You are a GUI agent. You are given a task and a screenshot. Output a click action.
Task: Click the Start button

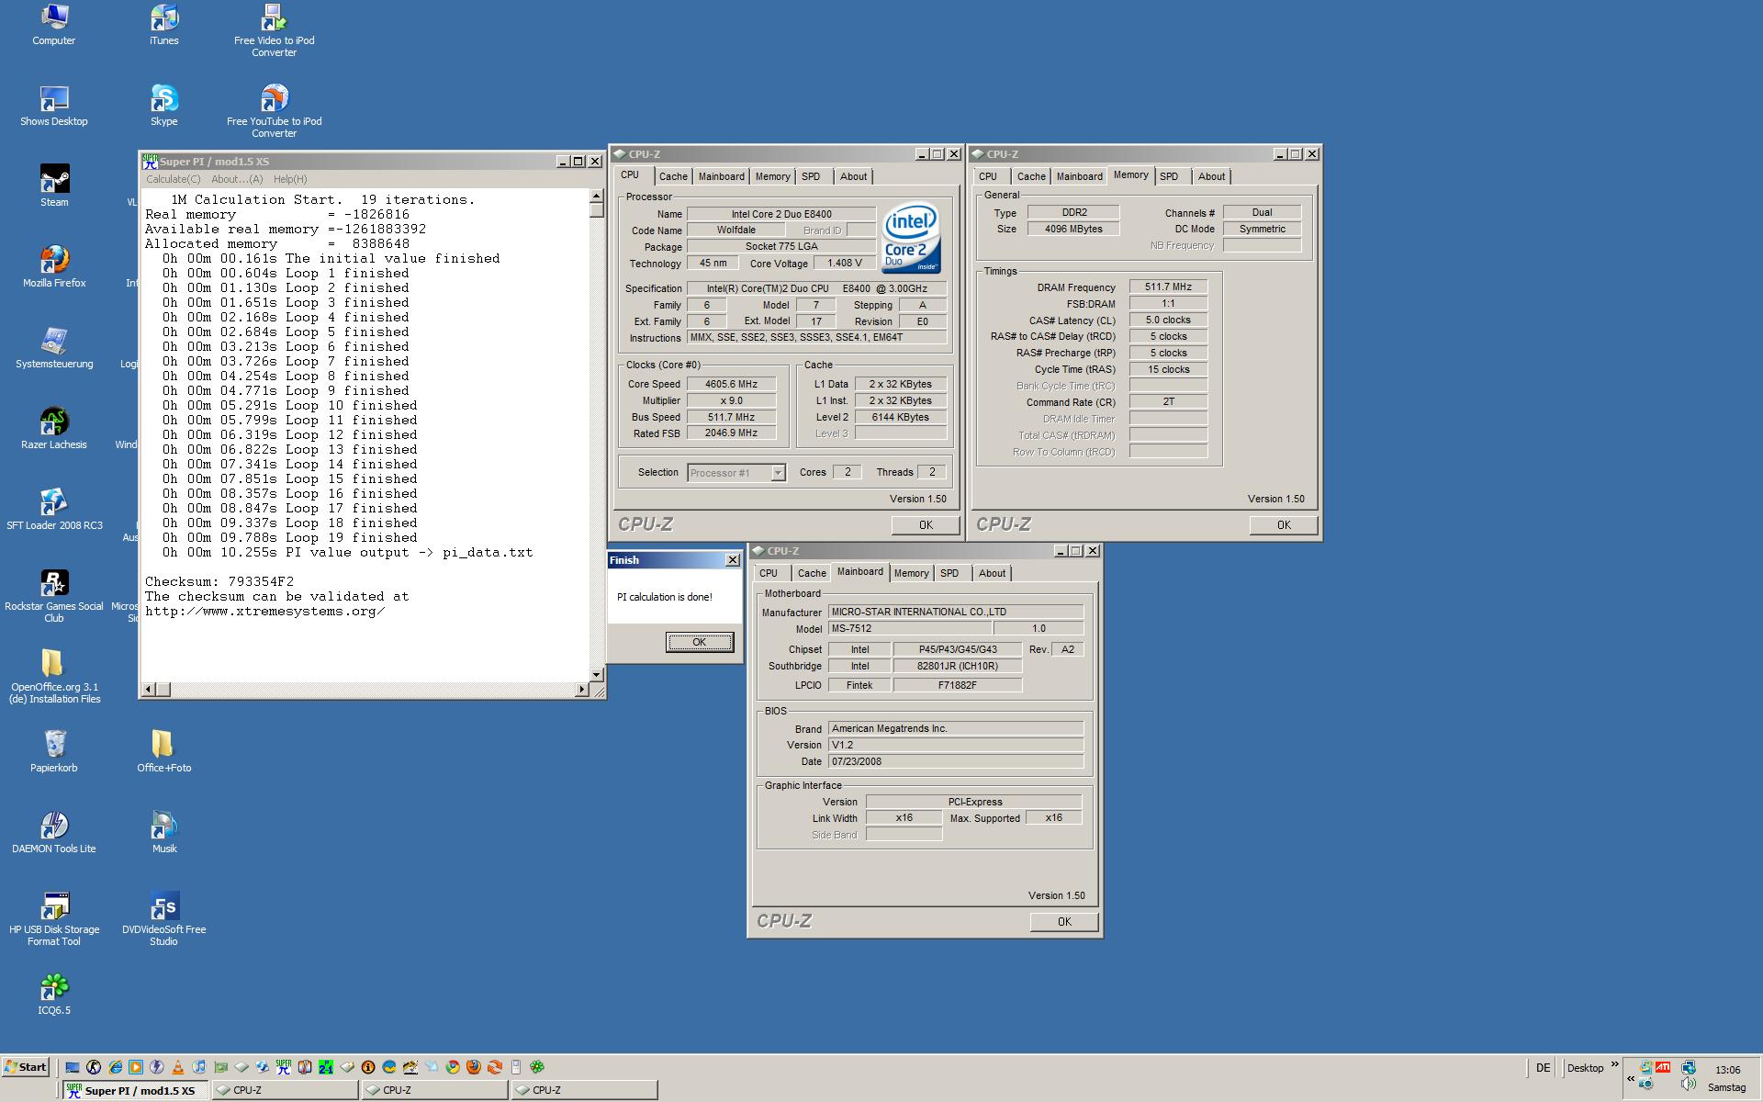26,1067
